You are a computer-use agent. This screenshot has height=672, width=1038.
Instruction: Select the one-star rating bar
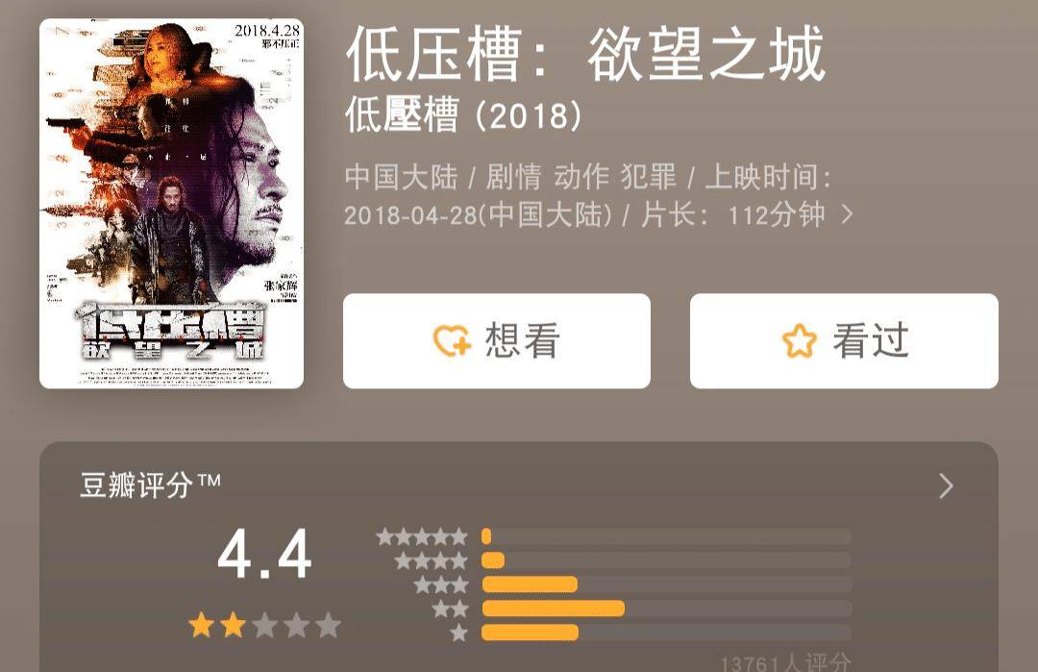click(666, 633)
